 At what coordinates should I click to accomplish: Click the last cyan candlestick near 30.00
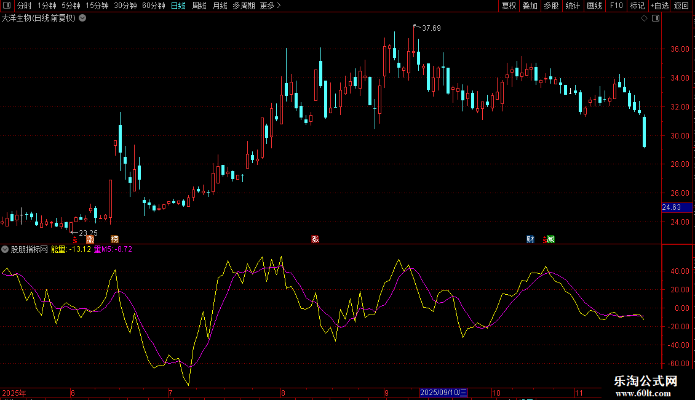click(x=644, y=132)
